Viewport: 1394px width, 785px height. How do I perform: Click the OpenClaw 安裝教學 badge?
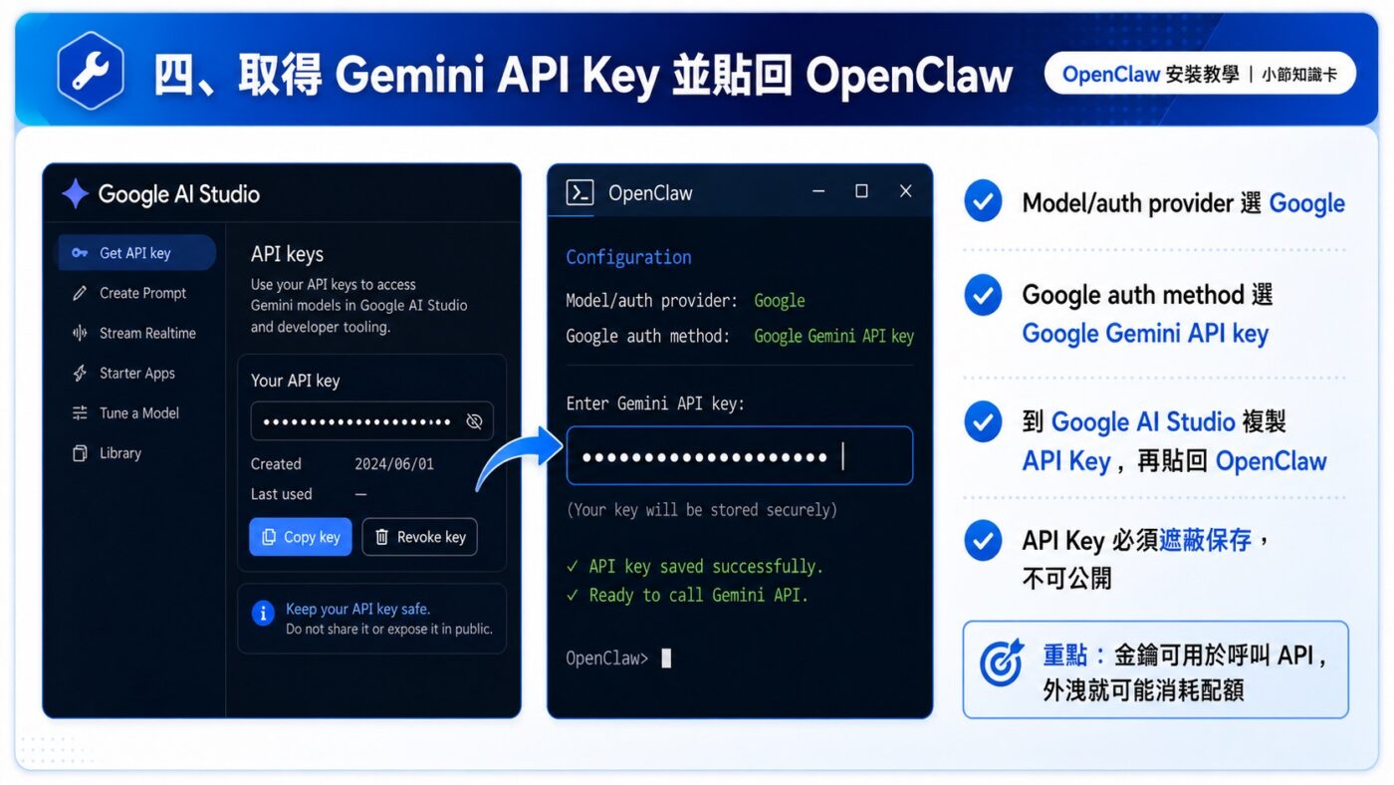[x=1200, y=74]
